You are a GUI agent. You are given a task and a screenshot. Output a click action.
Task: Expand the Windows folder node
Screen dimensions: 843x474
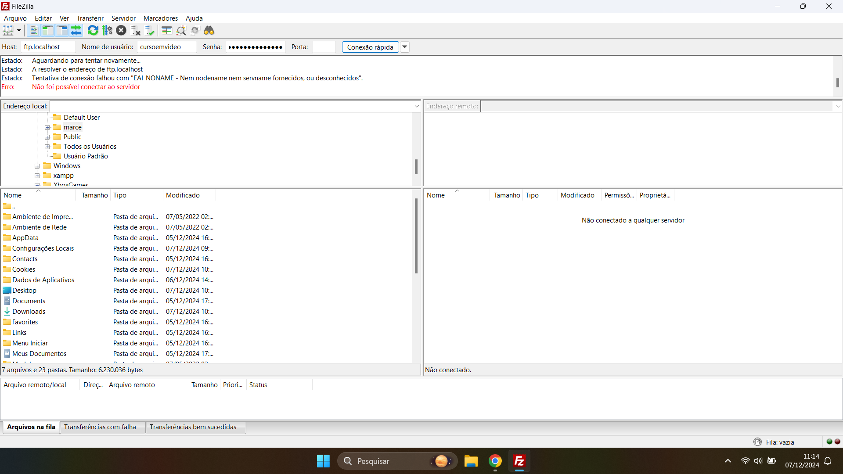coord(37,166)
